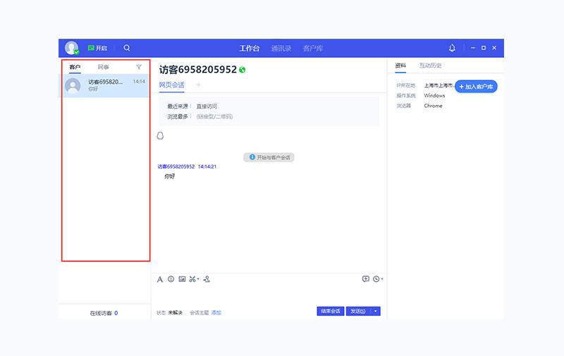Click the sender name 访客6958205952 in chat
The width and height of the screenshot is (564, 356).
(x=176, y=166)
